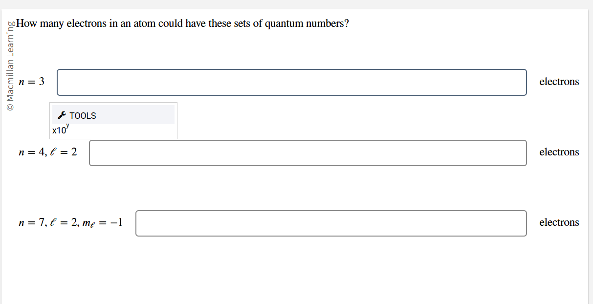593x304 pixels.
Task: Select the x10^y scientific notation tool
Action: tap(60, 129)
